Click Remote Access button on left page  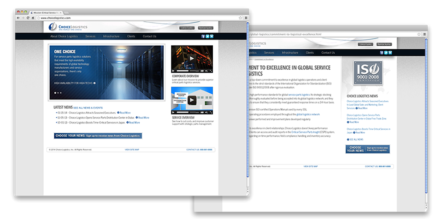pos(206,28)
